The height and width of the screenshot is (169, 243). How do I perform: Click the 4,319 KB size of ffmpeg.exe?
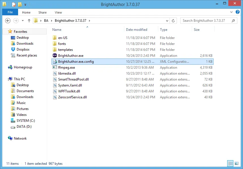pos(206,68)
